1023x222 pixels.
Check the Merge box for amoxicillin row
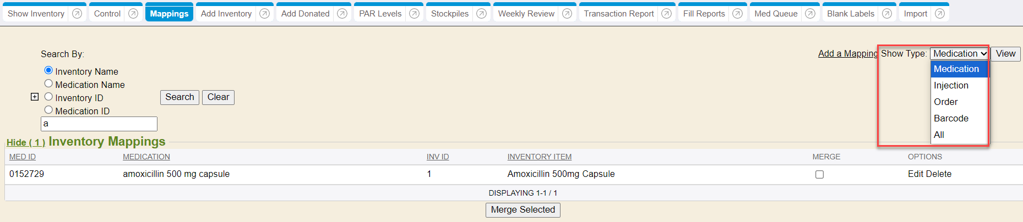(x=819, y=174)
